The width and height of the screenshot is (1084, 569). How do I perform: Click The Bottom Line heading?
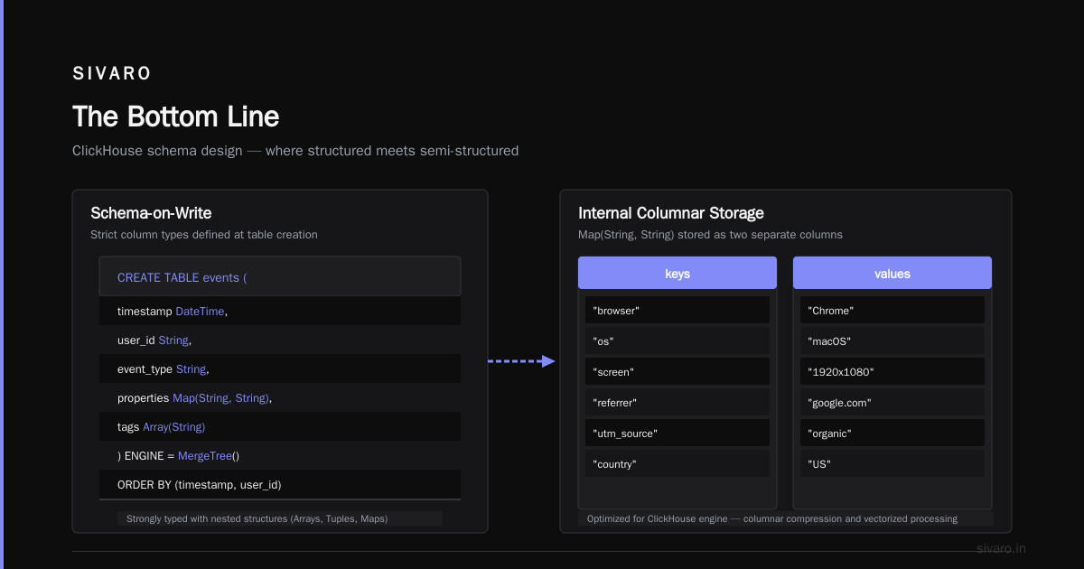tap(175, 117)
